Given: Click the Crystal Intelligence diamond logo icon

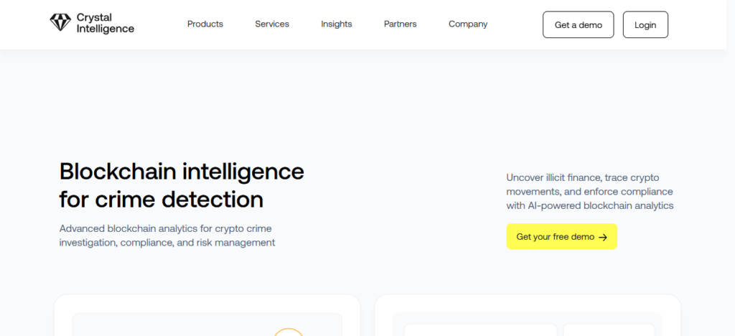Looking at the screenshot, I should (x=60, y=23).
